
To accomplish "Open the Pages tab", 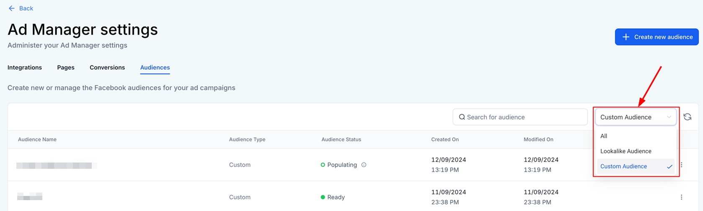I will 66,68.
